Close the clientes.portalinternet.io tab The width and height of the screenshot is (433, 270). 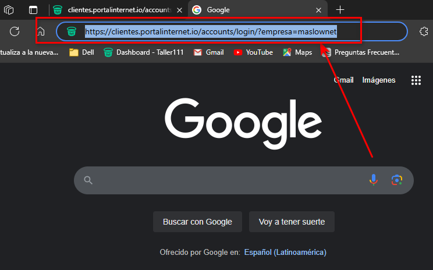(x=179, y=10)
